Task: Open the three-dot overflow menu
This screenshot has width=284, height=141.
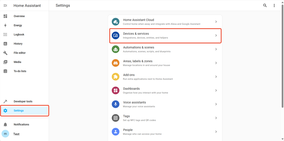Action: tap(274, 6)
